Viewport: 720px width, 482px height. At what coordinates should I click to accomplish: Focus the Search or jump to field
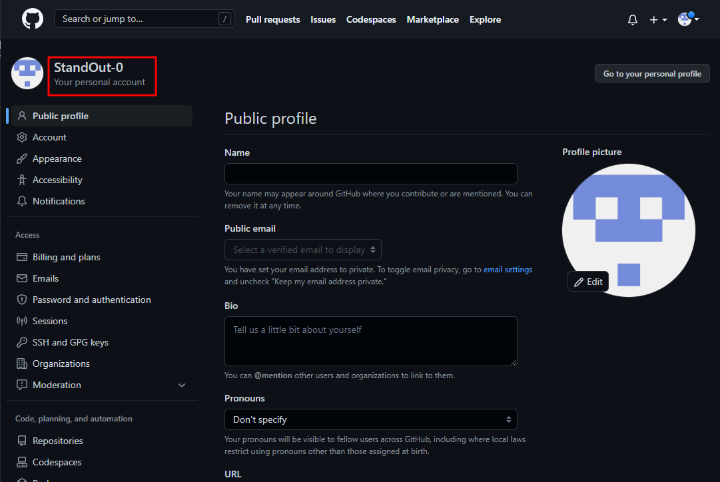point(144,19)
